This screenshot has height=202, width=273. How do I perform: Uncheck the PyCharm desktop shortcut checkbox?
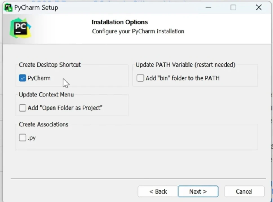(23, 78)
